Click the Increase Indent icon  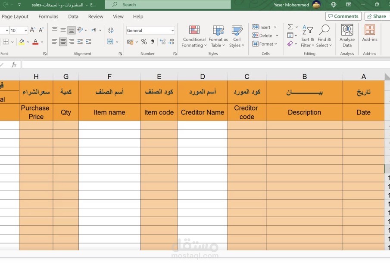80,41
